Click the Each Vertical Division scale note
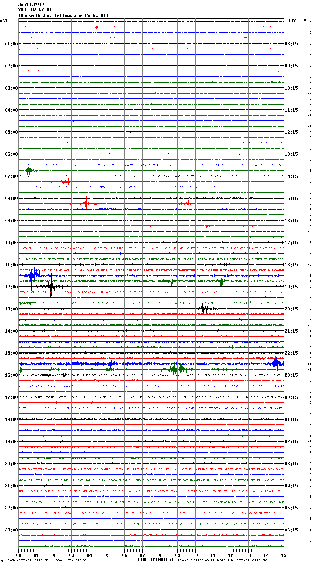 coord(47,560)
